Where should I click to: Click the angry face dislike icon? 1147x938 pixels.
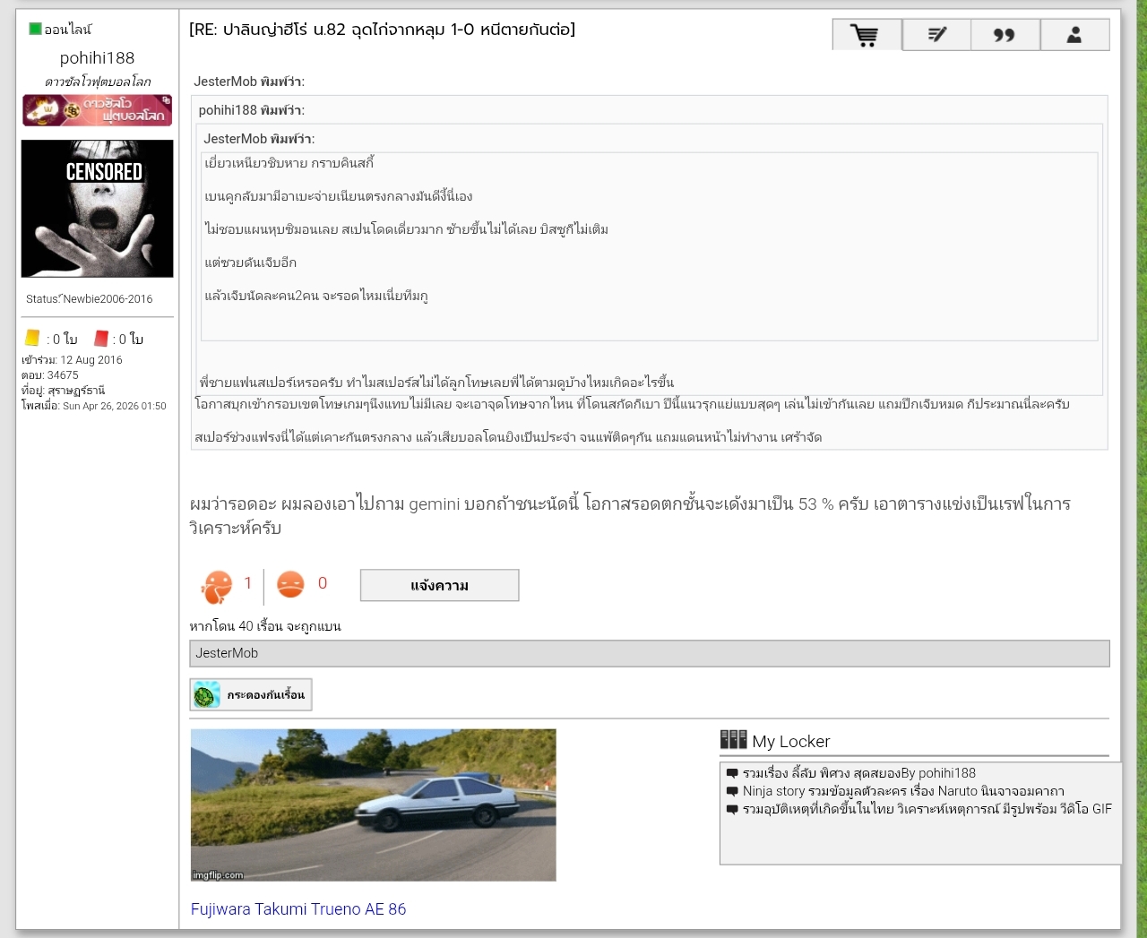click(x=290, y=584)
